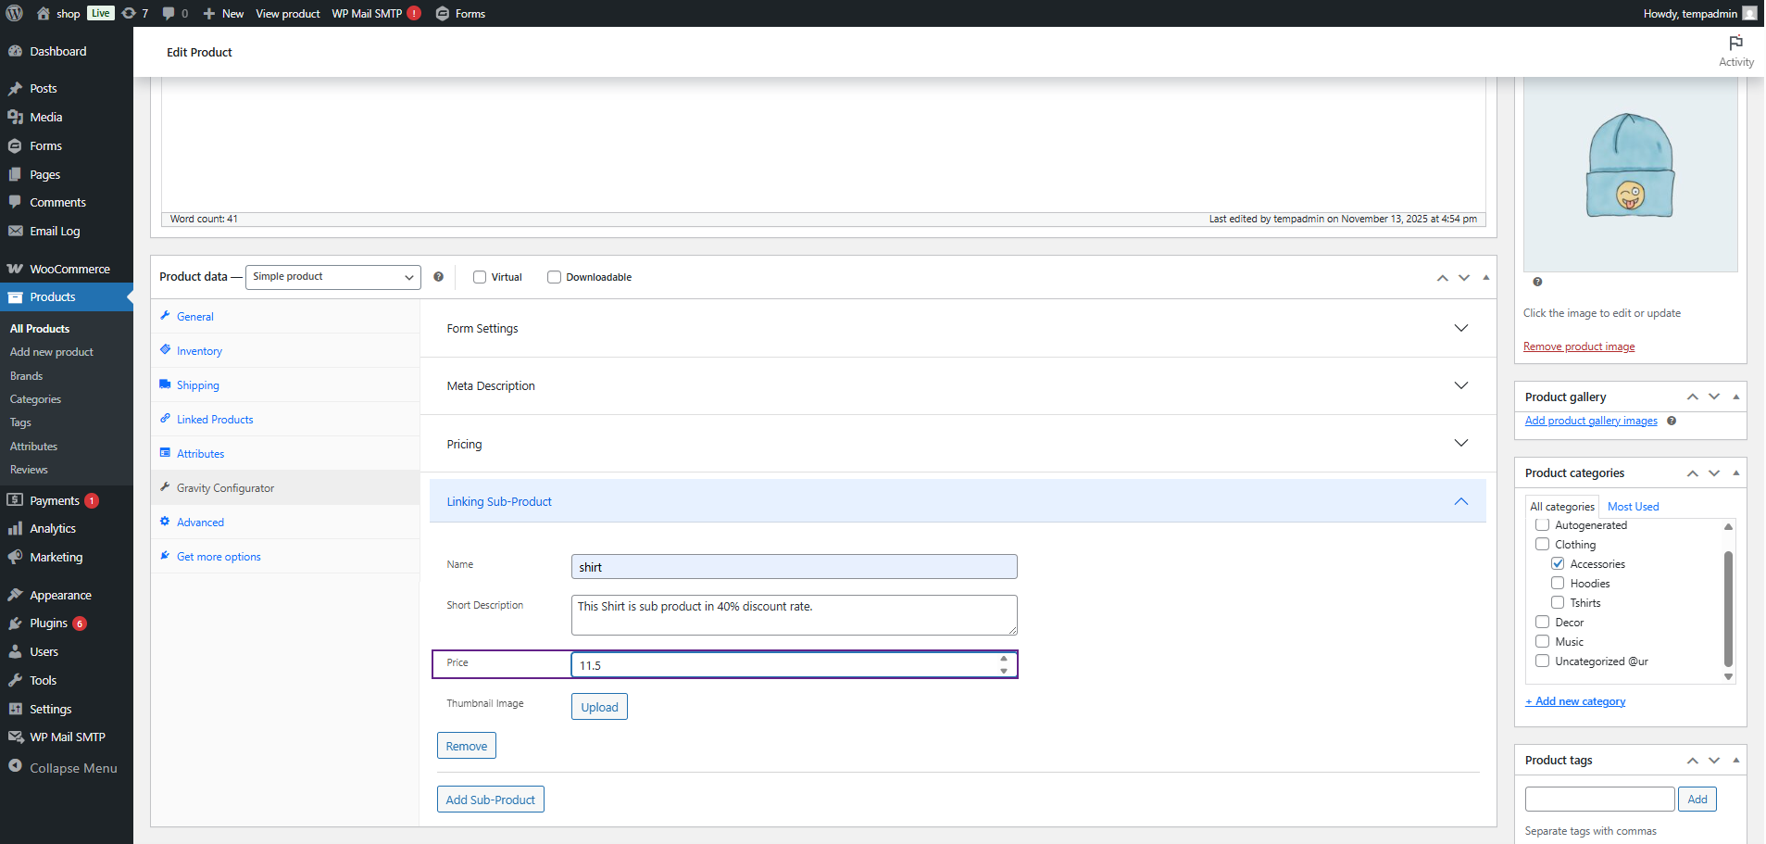Click Remove product image link
Image resolution: width=1766 pixels, height=844 pixels.
pos(1578,346)
